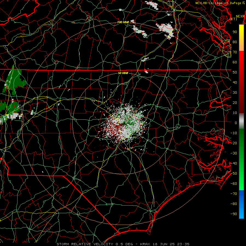Click the -30 value on velocity scale
246x246 pixels.
pyautogui.click(x=234, y=153)
